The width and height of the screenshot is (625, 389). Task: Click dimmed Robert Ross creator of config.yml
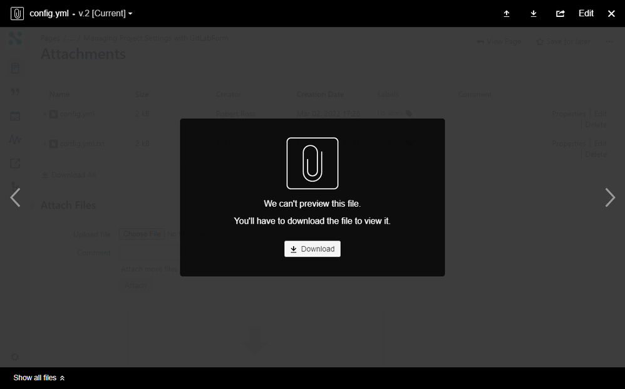(235, 113)
